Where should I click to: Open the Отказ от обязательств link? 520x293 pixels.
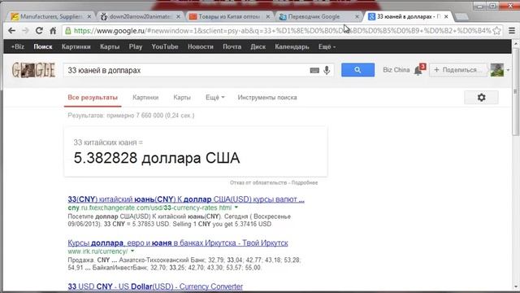coord(258,182)
